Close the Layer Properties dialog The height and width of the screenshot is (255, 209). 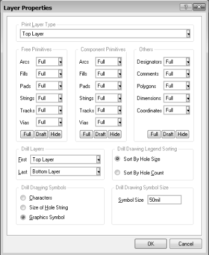[199, 7]
